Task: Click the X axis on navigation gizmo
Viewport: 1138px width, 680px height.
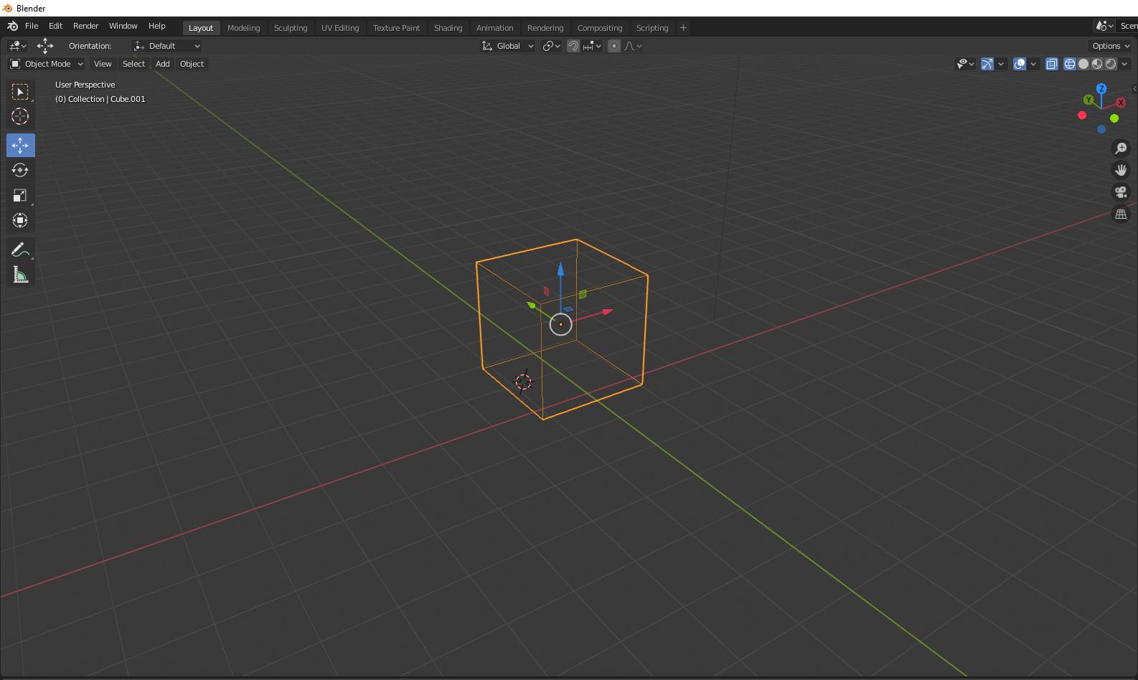Action: [1121, 103]
